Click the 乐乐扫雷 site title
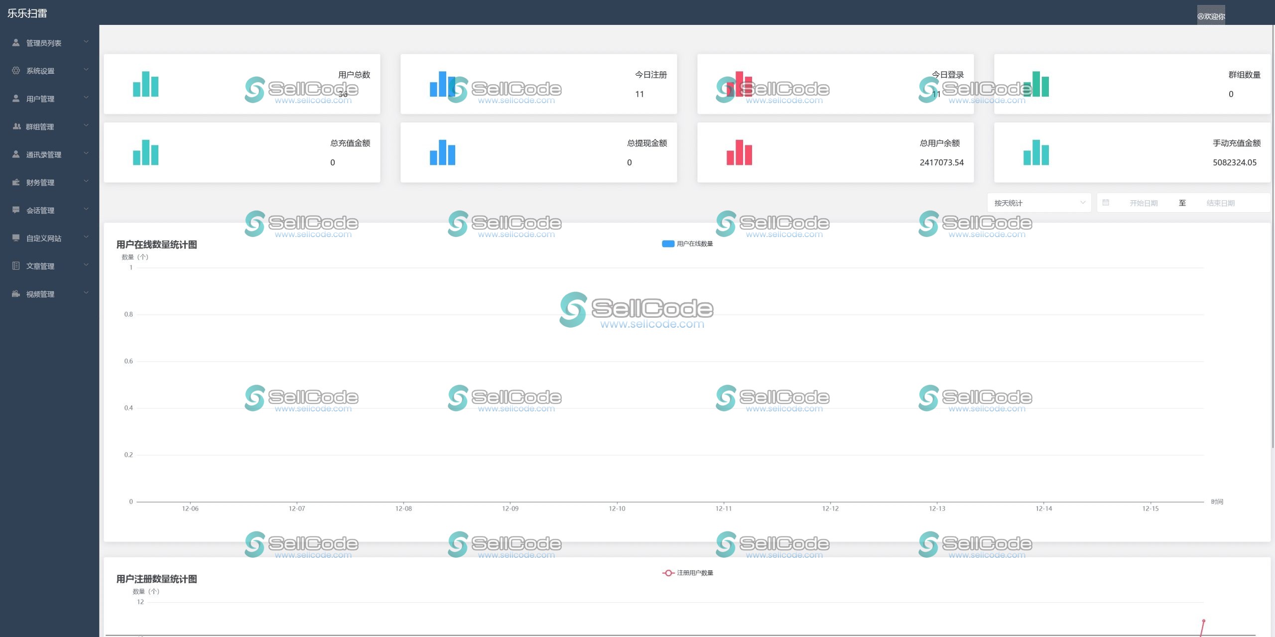This screenshot has height=637, width=1275. (27, 13)
